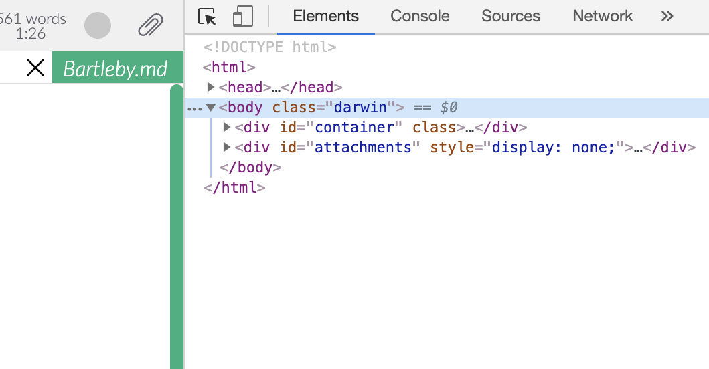Click the green vertical editor scrollbar
The image size is (709, 369).
176,227
